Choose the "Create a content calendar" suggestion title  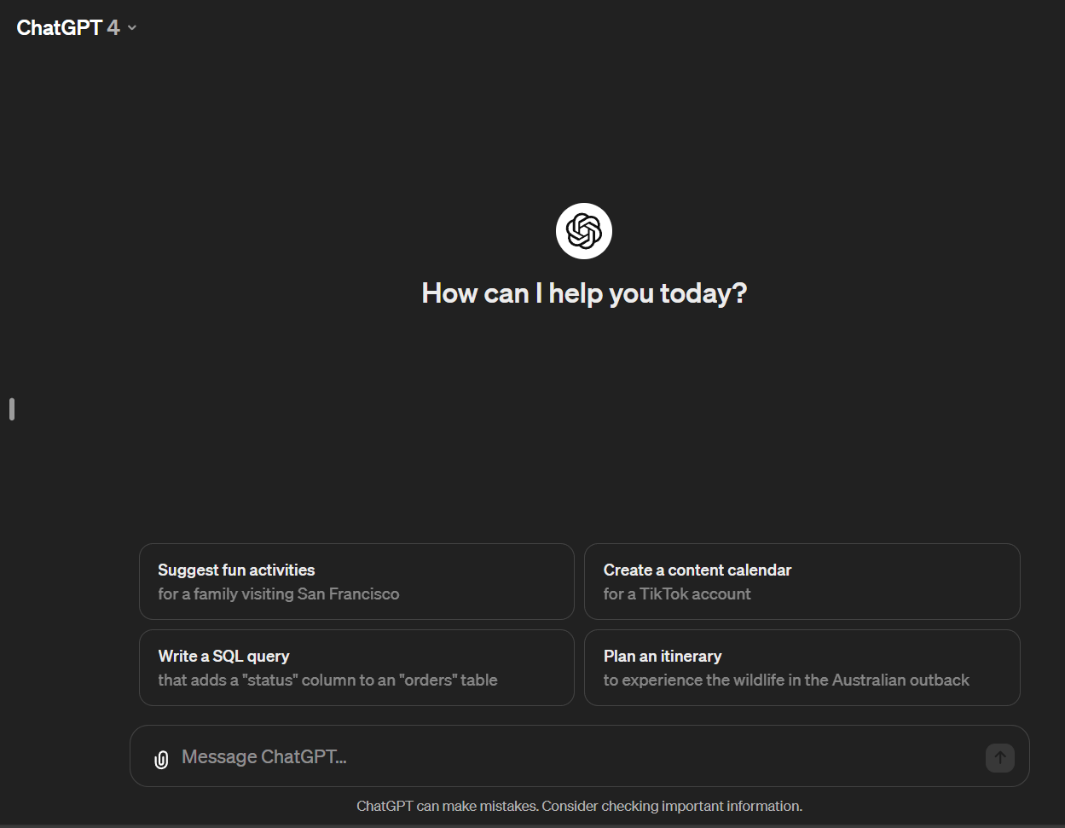697,570
